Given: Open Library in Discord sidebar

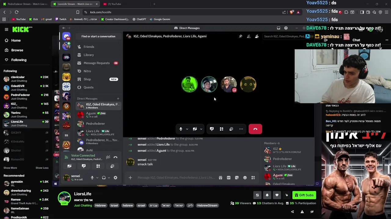Looking at the screenshot, I should (98, 55).
